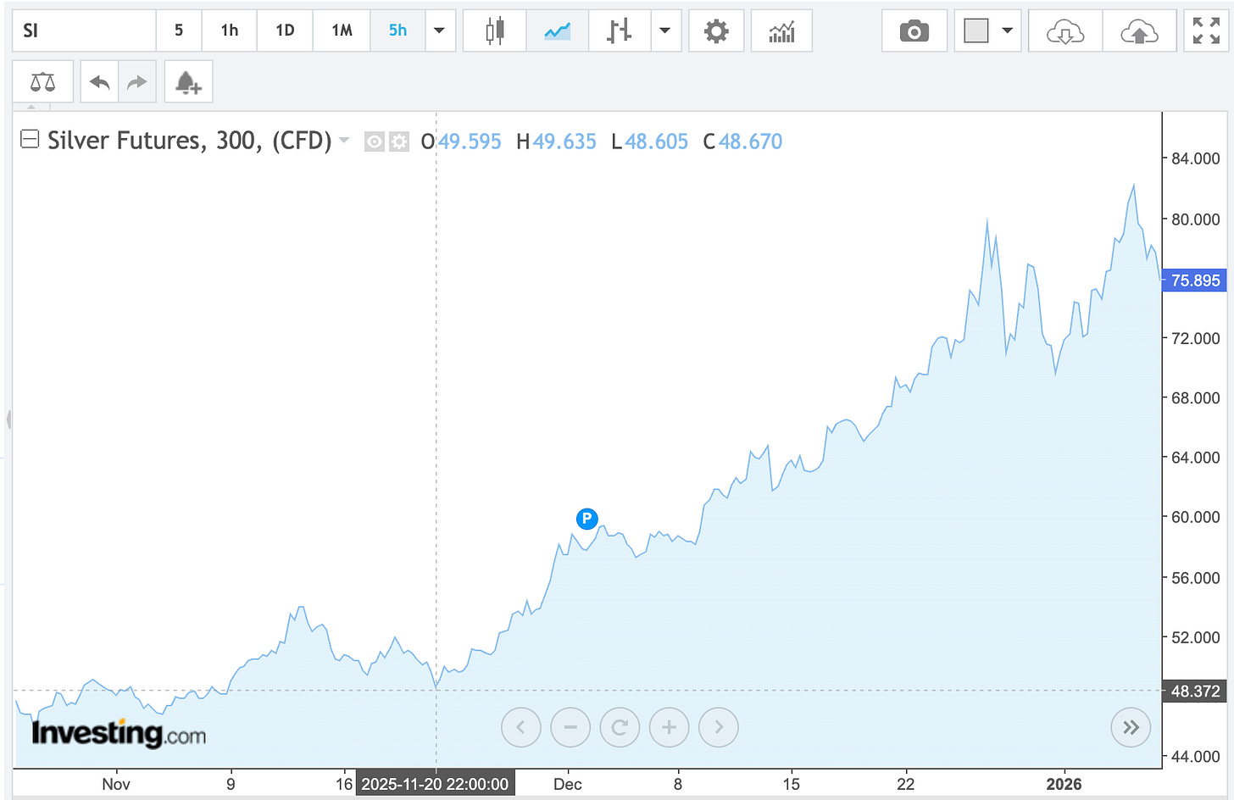Open the bar style dropdown arrow

point(665,31)
